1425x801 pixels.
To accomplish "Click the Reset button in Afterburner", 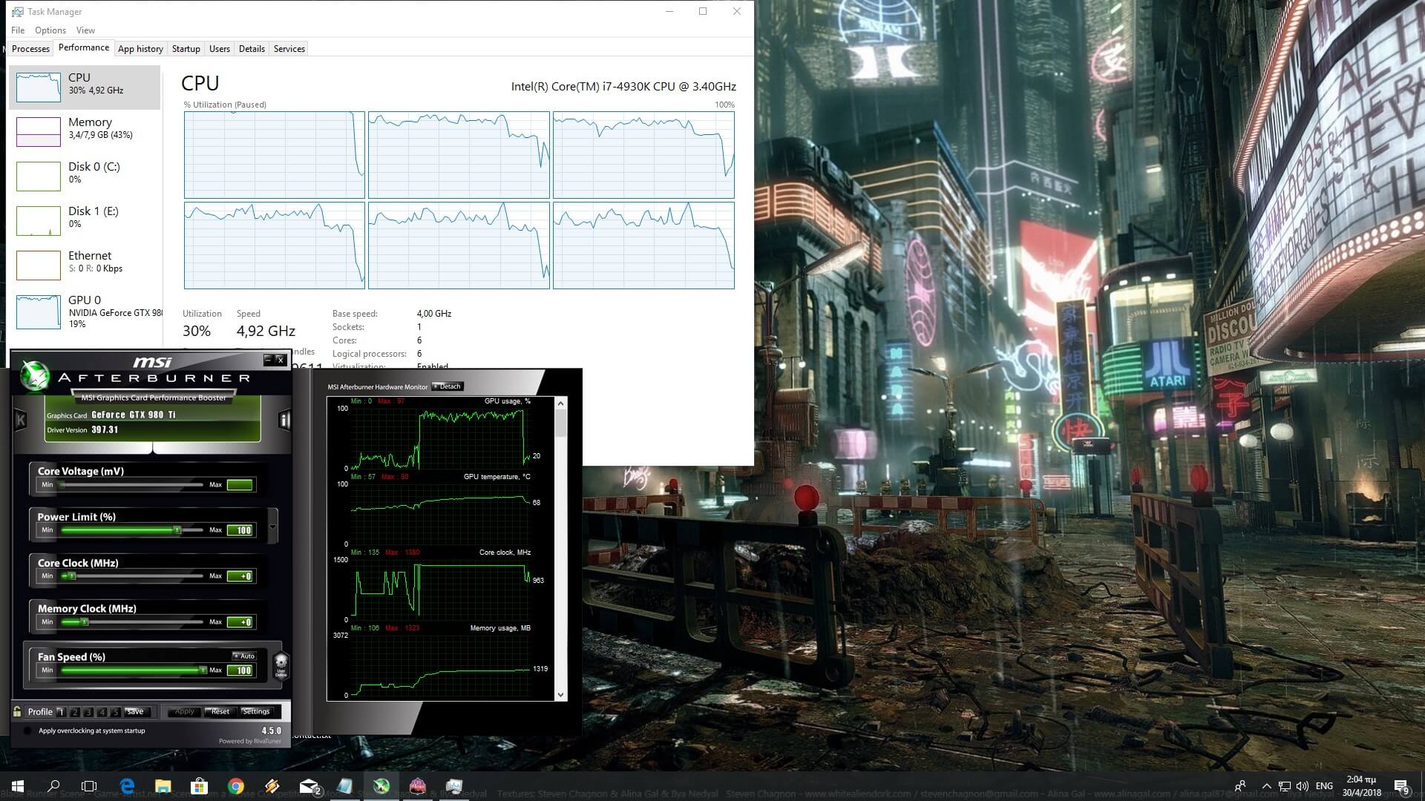I will 220,711.
